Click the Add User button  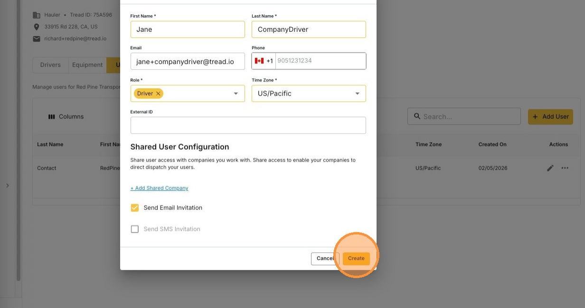pyautogui.click(x=550, y=117)
